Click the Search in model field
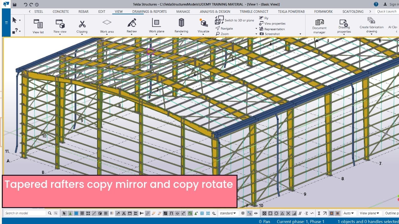Viewport: 399px width, 224px height. click(25, 213)
